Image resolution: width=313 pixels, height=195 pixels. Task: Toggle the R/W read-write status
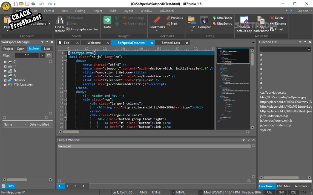[269, 192]
